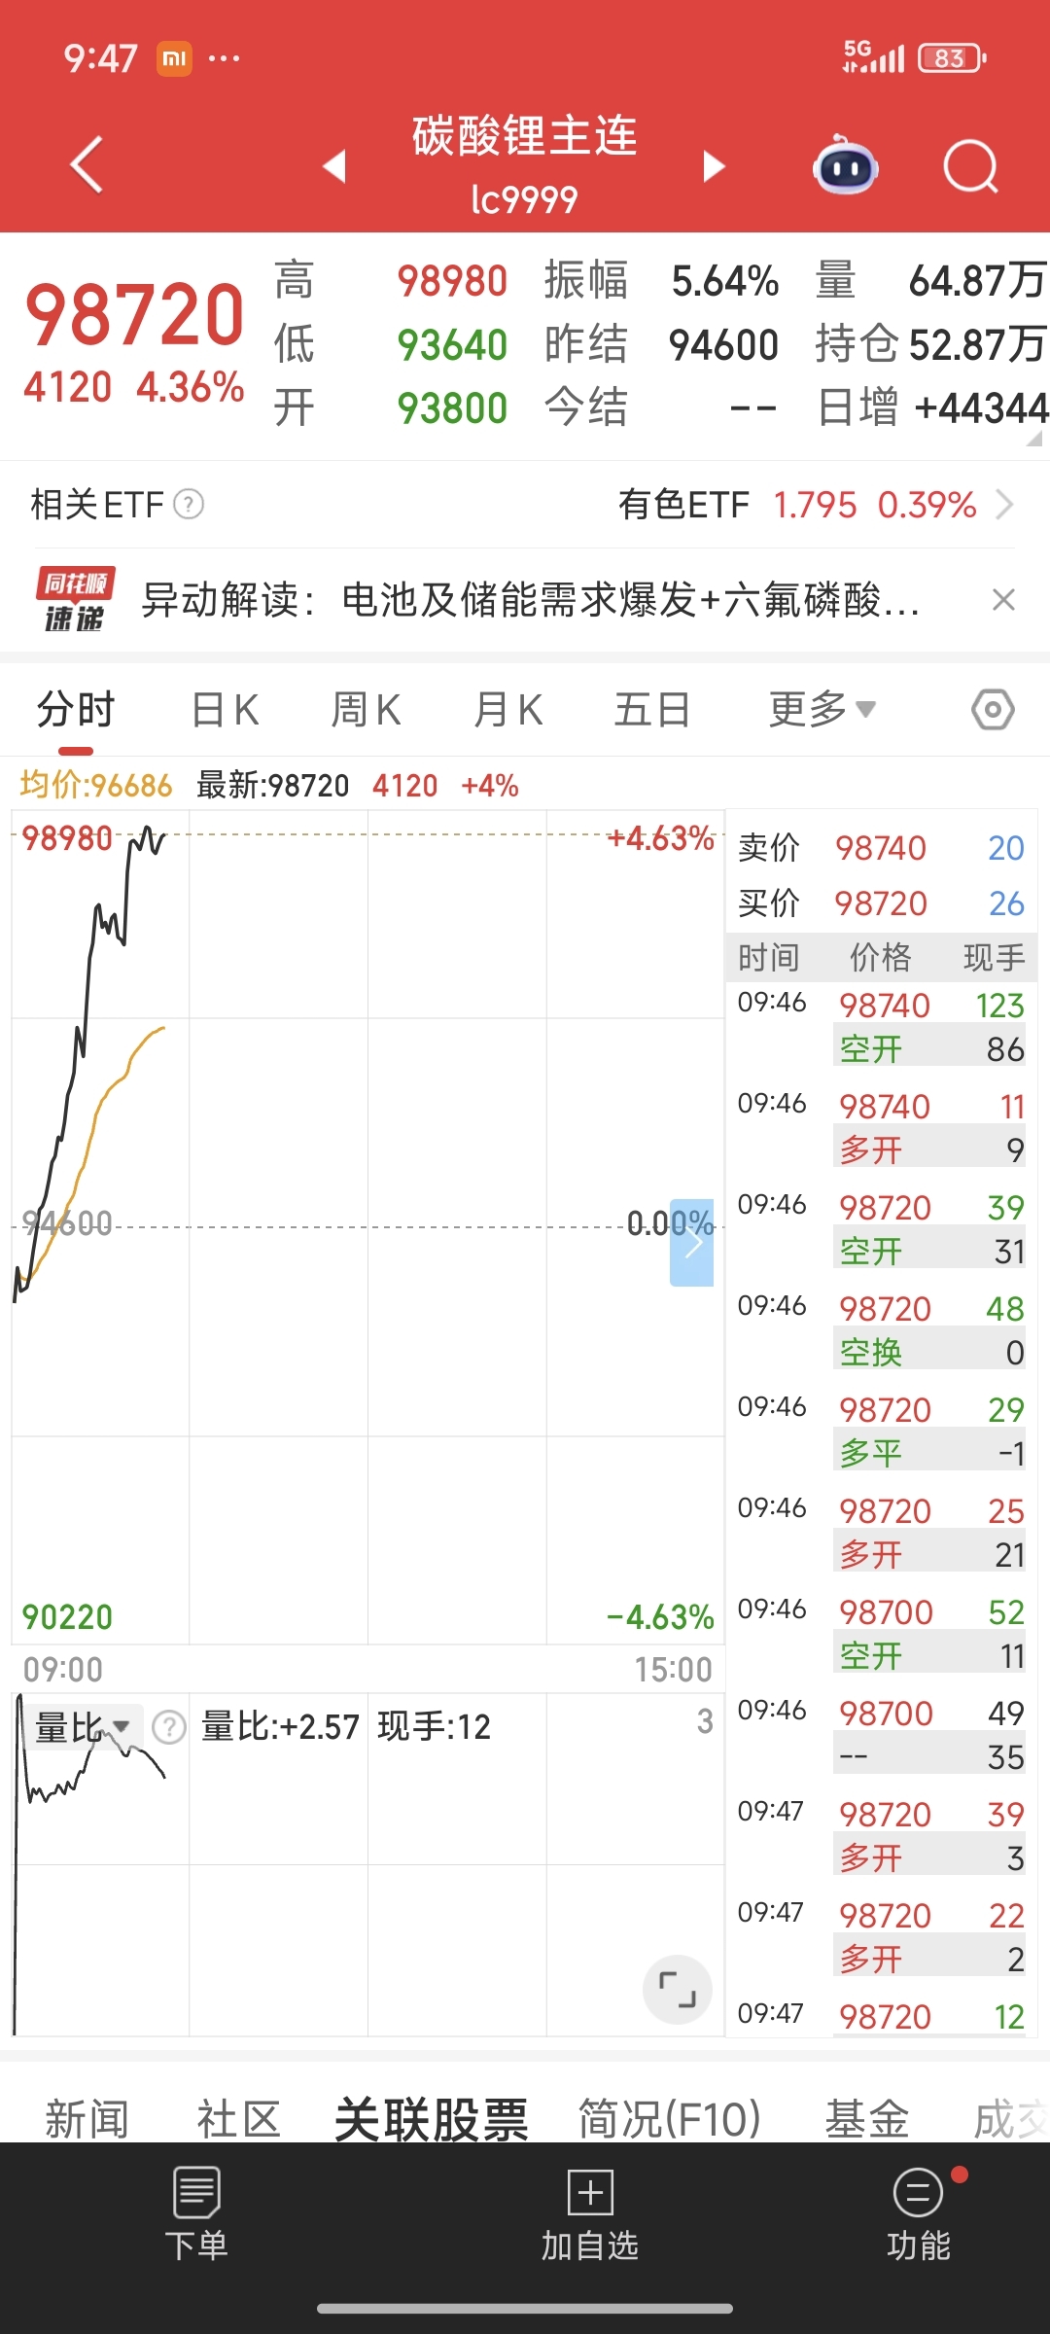Read the 异动解读 news headline
The width and height of the screenshot is (1050, 2334).
[530, 600]
